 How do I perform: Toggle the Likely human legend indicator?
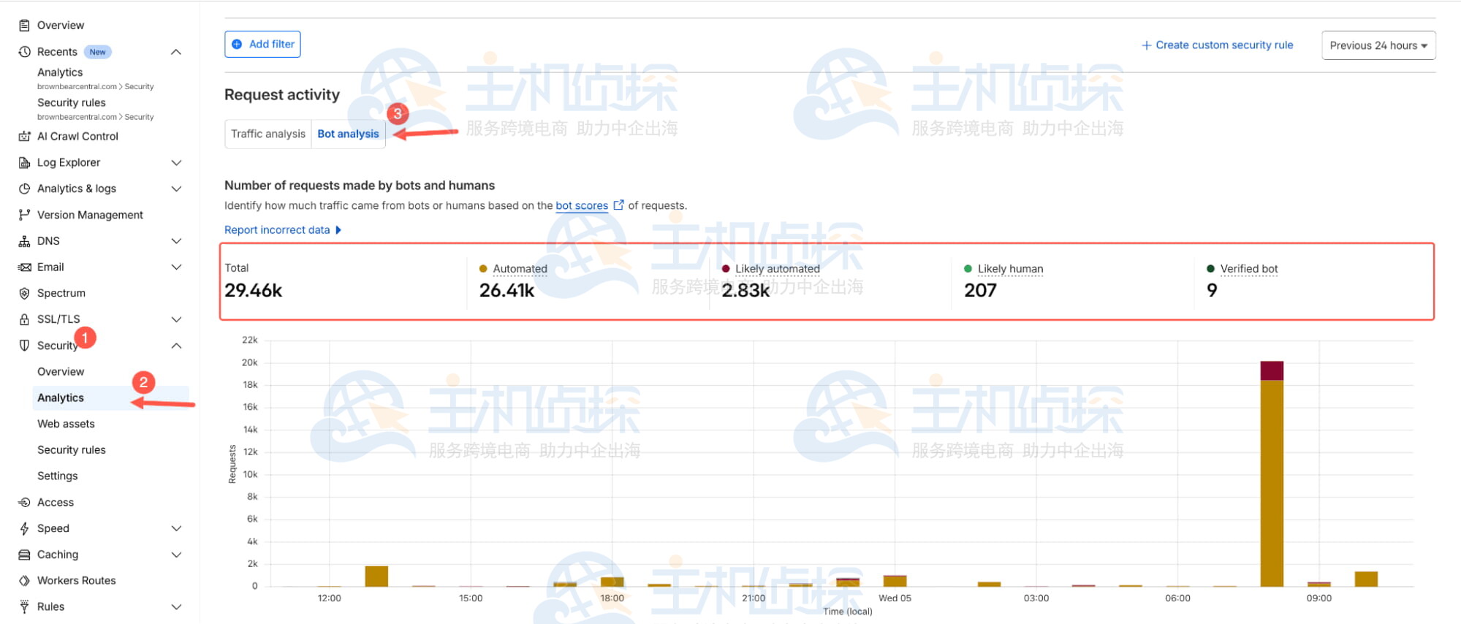click(968, 269)
